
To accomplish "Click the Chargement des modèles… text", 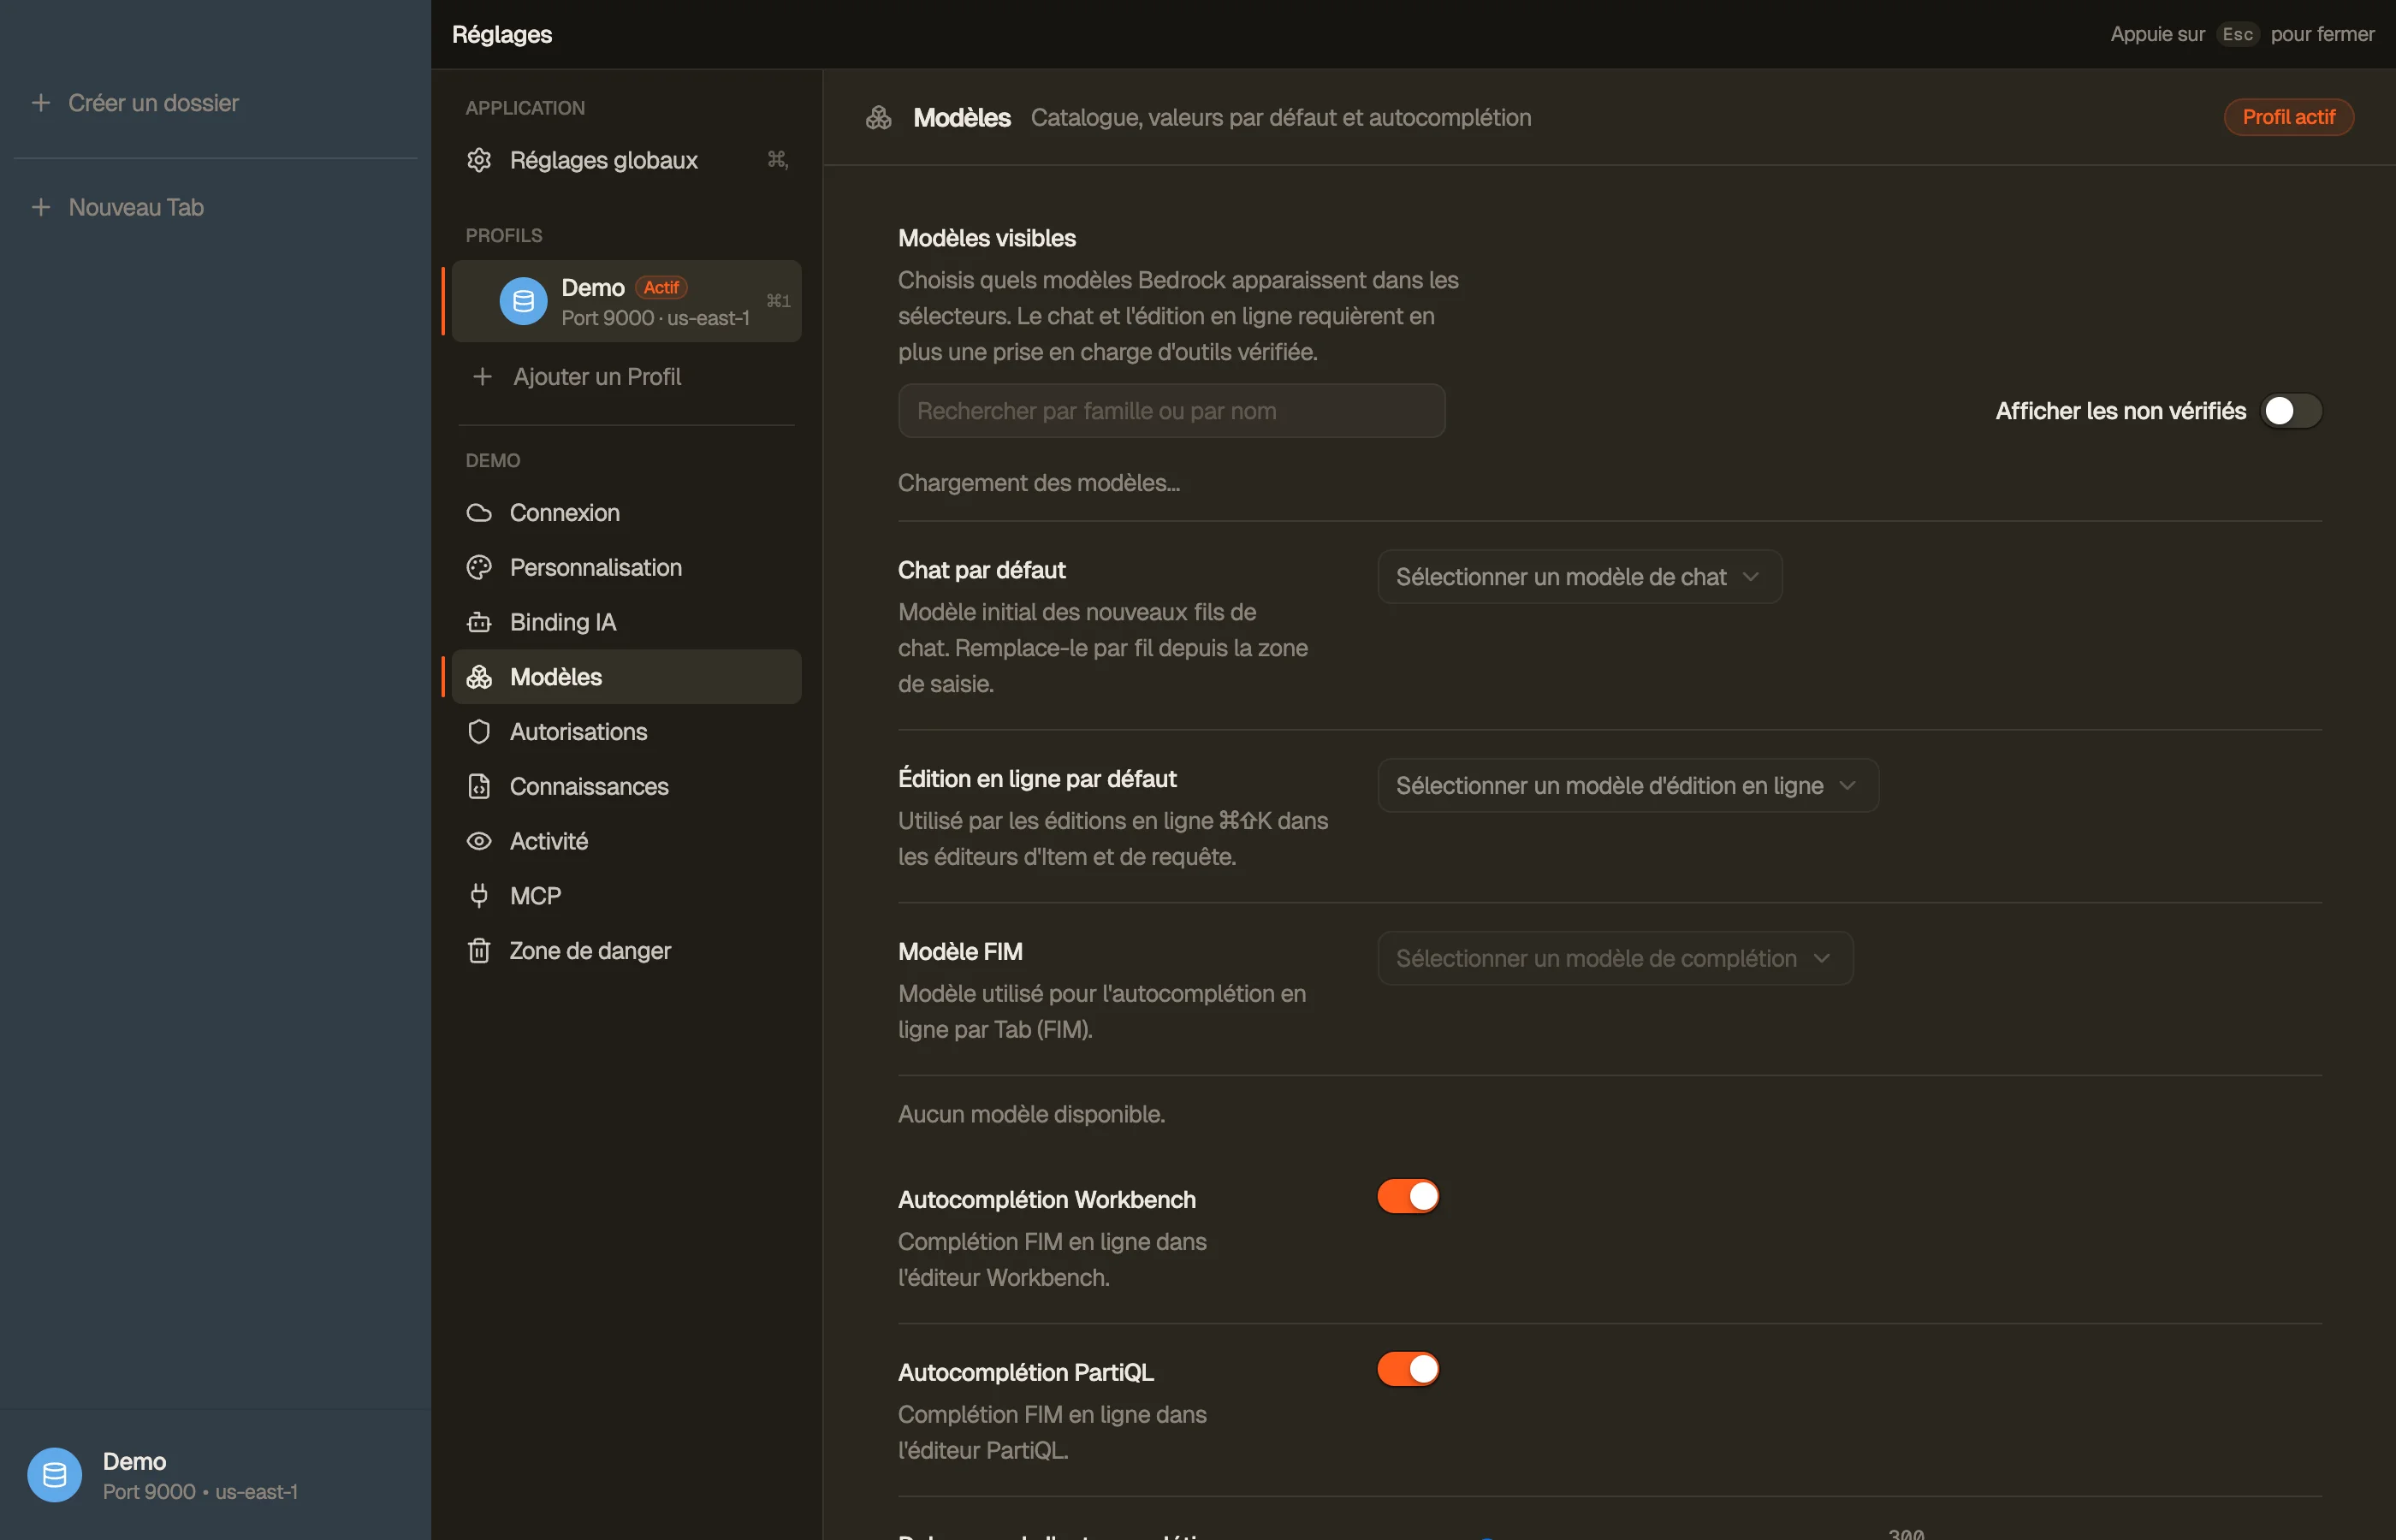I will 1039,483.
